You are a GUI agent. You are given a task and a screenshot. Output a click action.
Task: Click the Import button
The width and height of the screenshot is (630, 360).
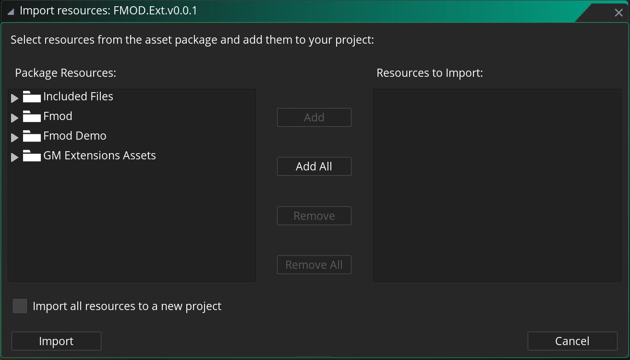tap(56, 341)
